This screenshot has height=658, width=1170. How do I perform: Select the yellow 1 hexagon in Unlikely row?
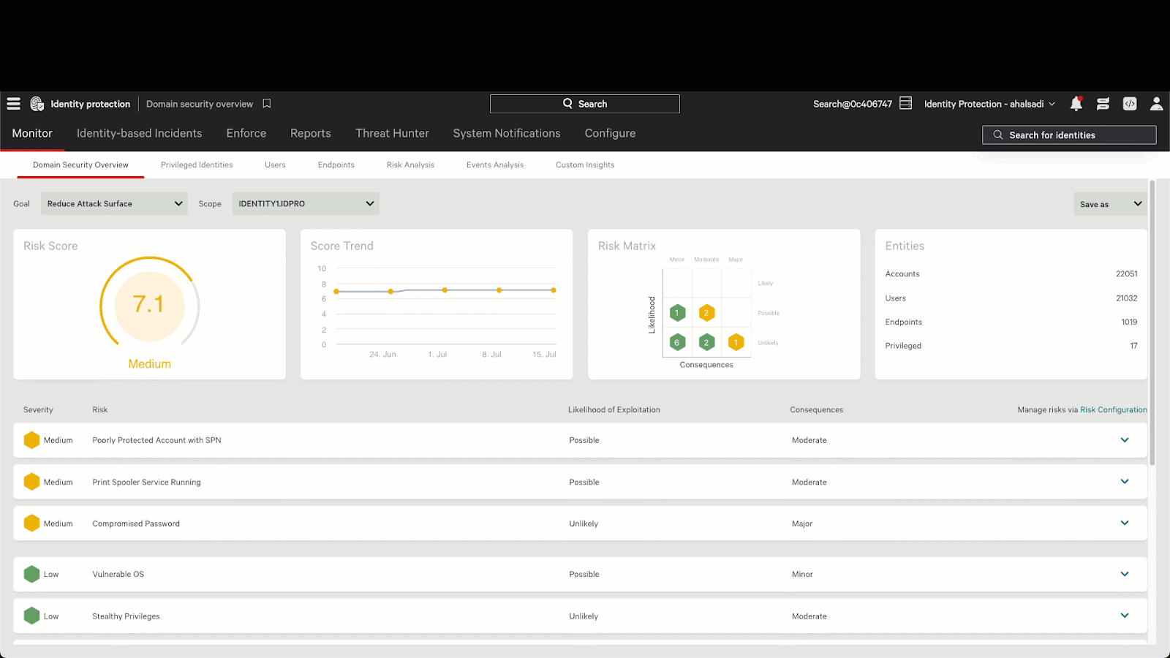[736, 342]
